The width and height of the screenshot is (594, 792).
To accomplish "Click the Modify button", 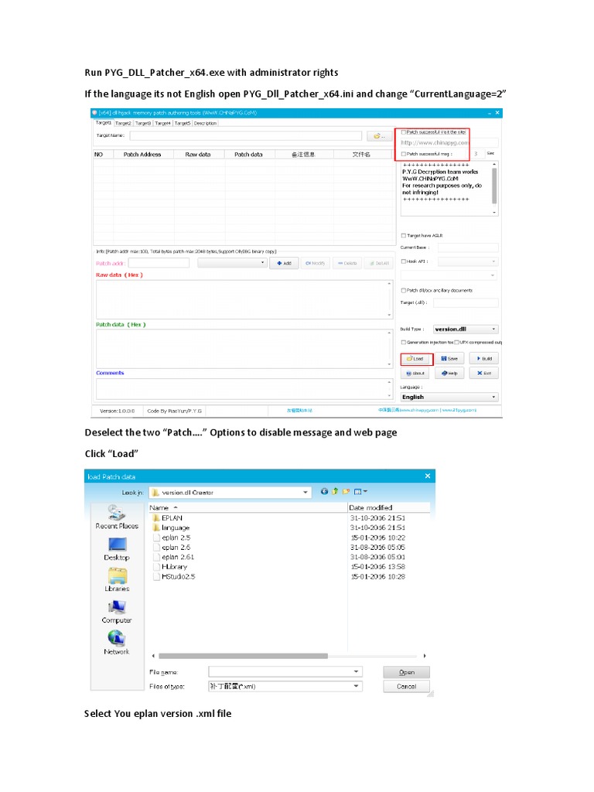I will (x=316, y=263).
